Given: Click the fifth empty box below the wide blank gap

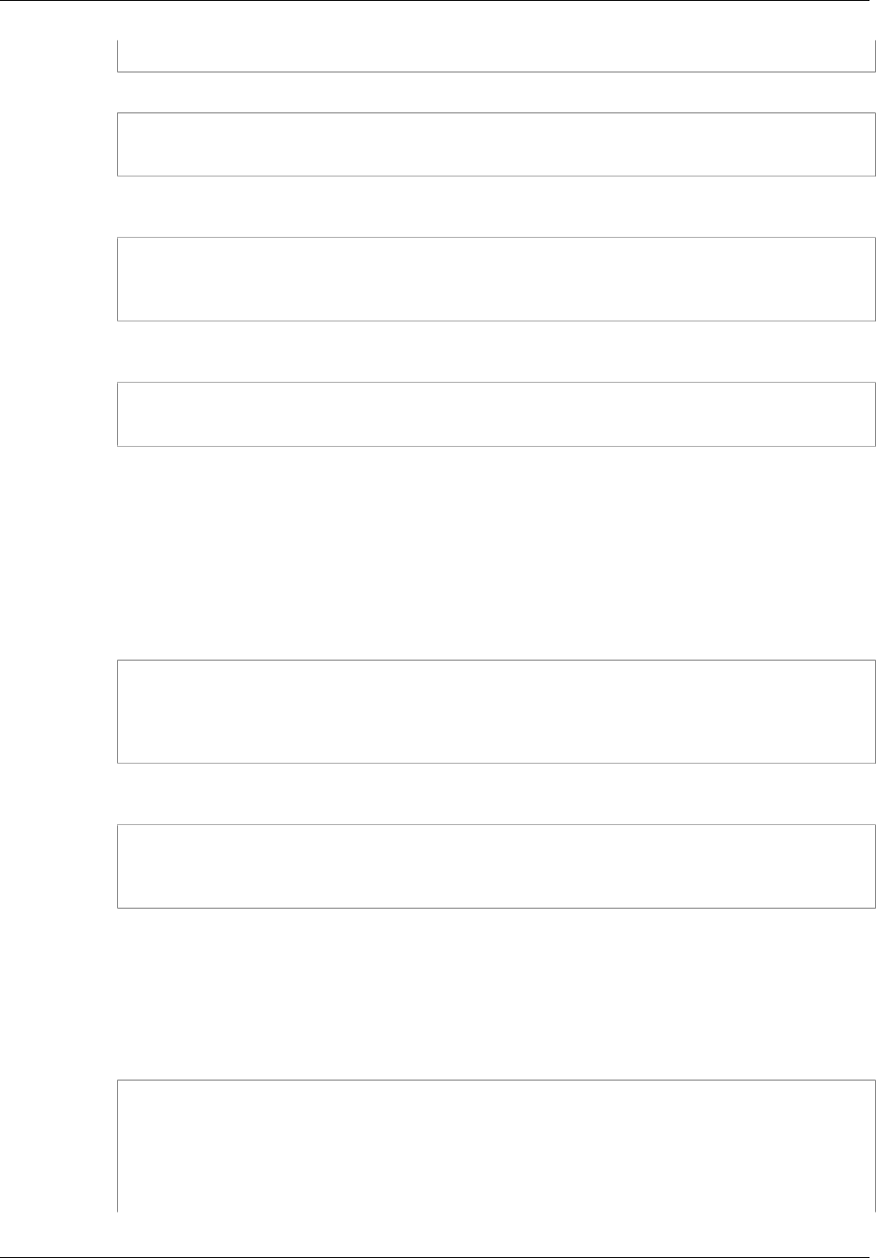Looking at the screenshot, I should tap(496, 712).
